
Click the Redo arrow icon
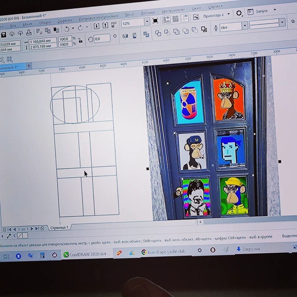pos(80,28)
